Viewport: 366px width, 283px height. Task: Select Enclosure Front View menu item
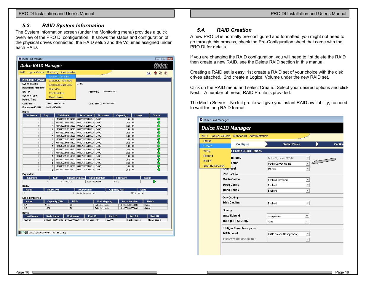(61, 81)
